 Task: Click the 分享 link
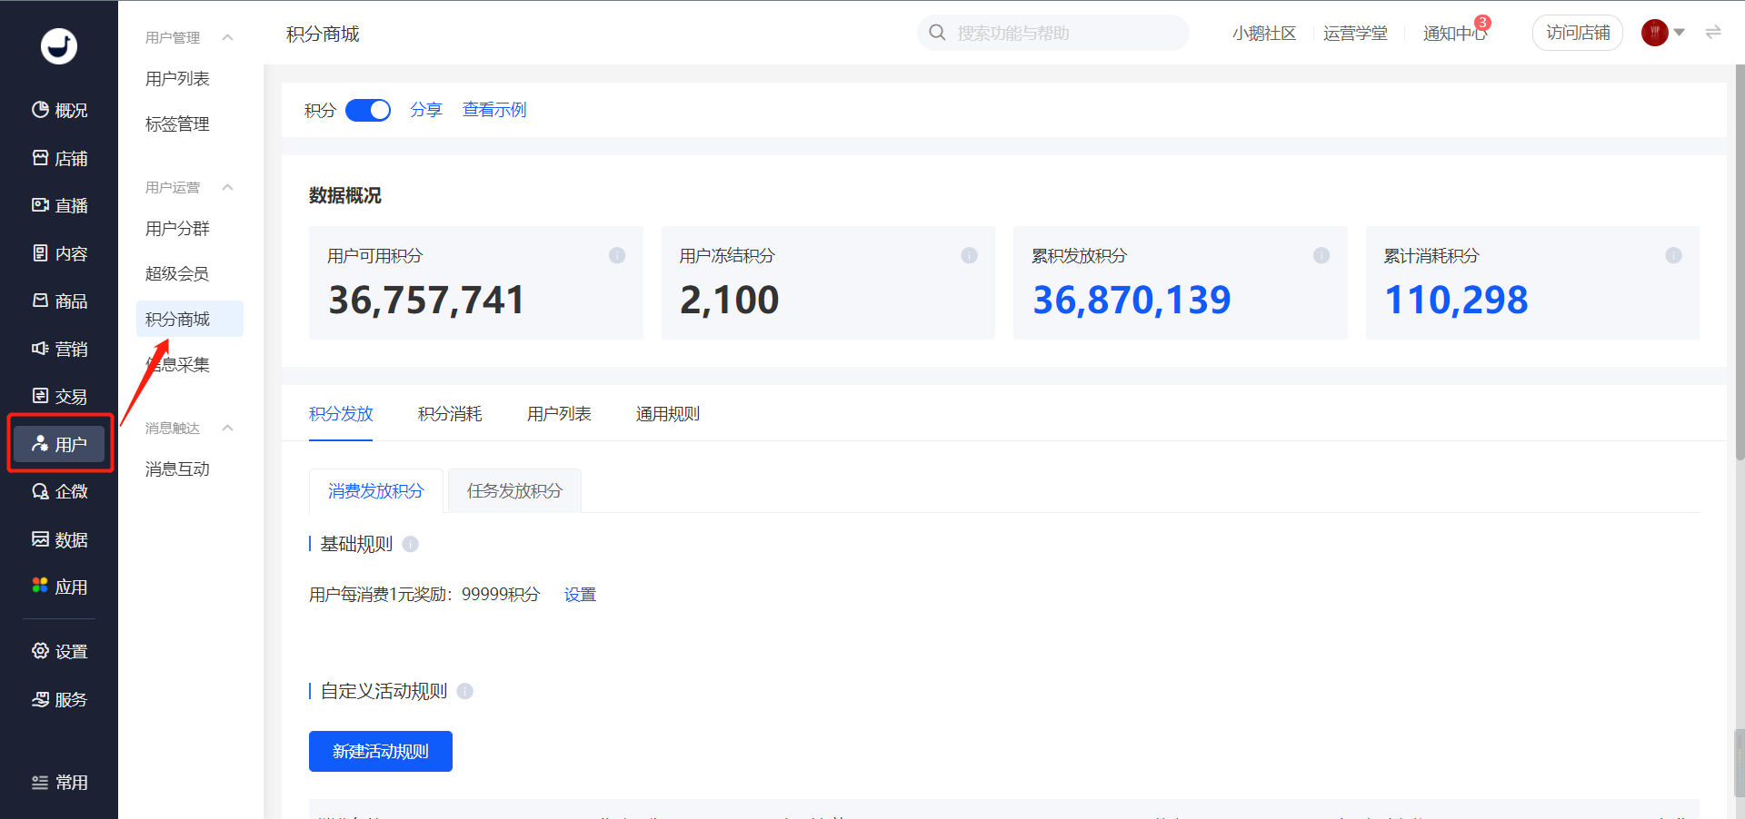(425, 110)
